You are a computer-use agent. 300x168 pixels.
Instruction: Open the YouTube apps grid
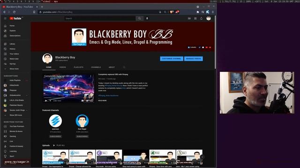pos(195,19)
